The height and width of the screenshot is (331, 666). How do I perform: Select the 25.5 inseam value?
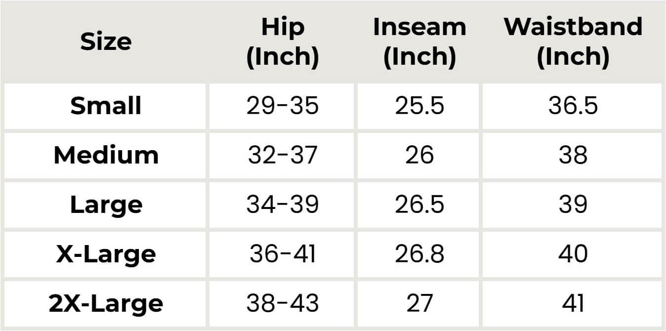tap(419, 106)
